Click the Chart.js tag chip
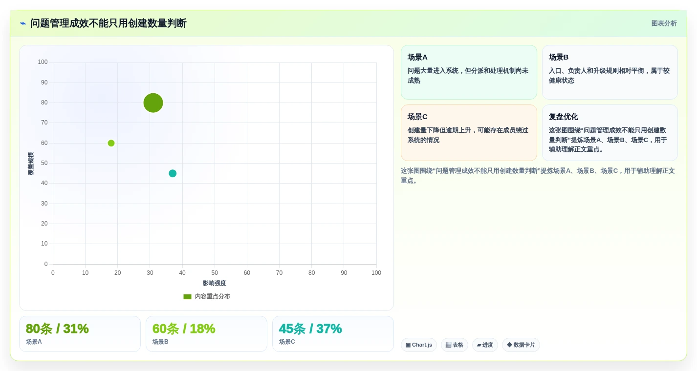The image size is (697, 371). tap(419, 345)
